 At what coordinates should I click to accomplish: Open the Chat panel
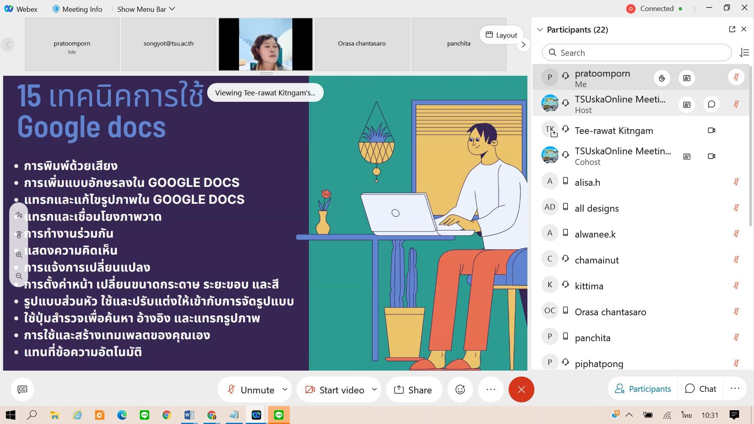(701, 389)
